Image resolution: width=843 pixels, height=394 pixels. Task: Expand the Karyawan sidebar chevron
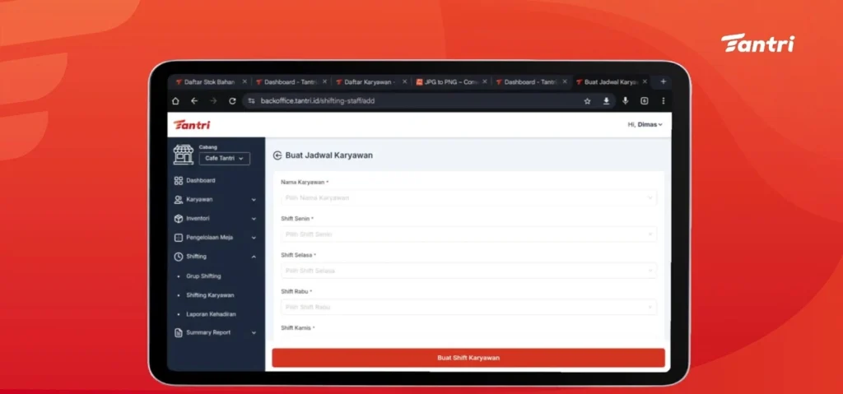(254, 200)
